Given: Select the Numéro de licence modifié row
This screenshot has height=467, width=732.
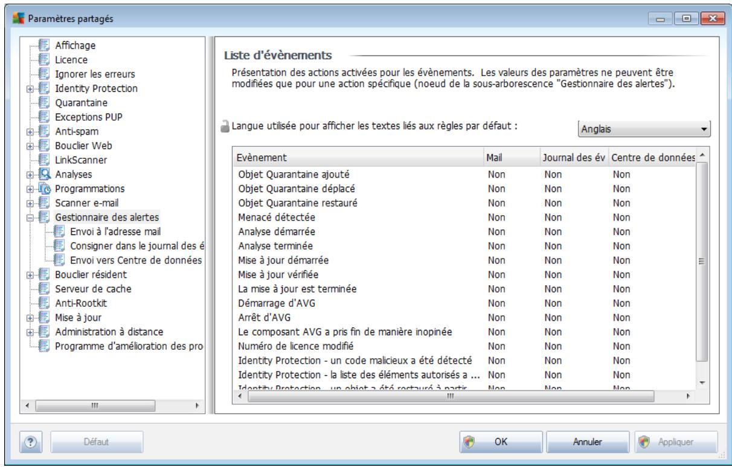Looking at the screenshot, I should 465,346.
